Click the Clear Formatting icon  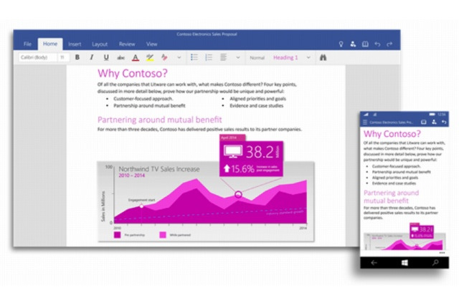point(164,57)
